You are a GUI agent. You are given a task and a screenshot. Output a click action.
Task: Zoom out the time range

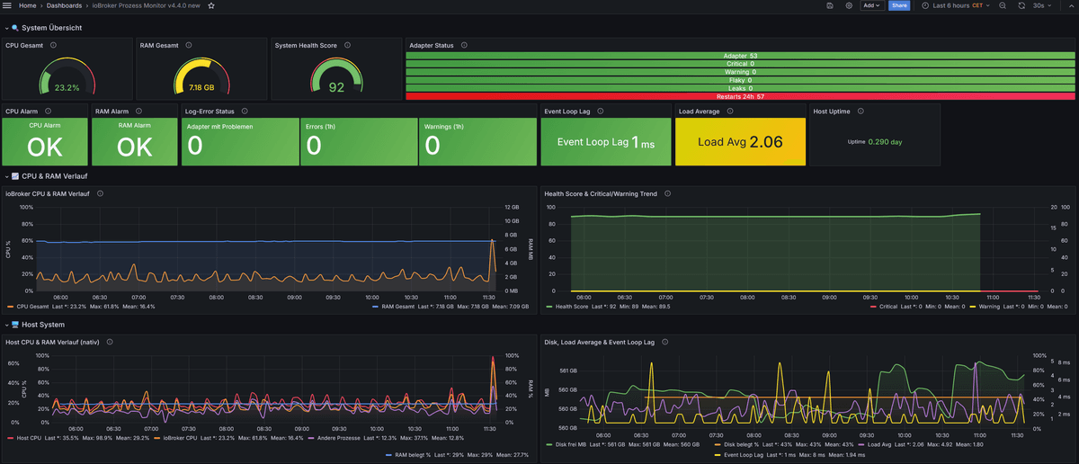(x=1003, y=5)
